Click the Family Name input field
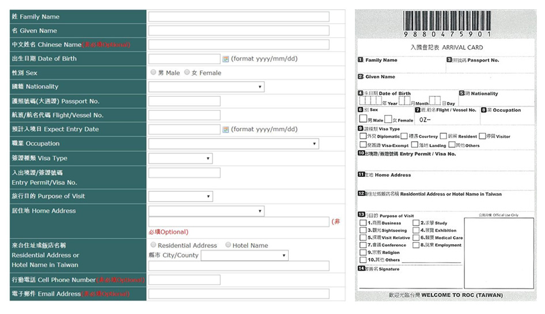 239,17
